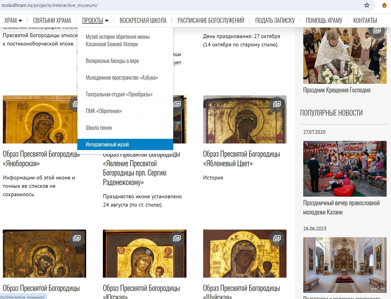This screenshot has width=391, height=299.
Task: Open the православной молодежи Казани news photo
Action: point(345,169)
